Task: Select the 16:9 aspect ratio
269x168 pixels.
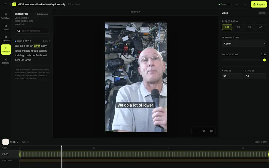Action: click(x=238, y=27)
